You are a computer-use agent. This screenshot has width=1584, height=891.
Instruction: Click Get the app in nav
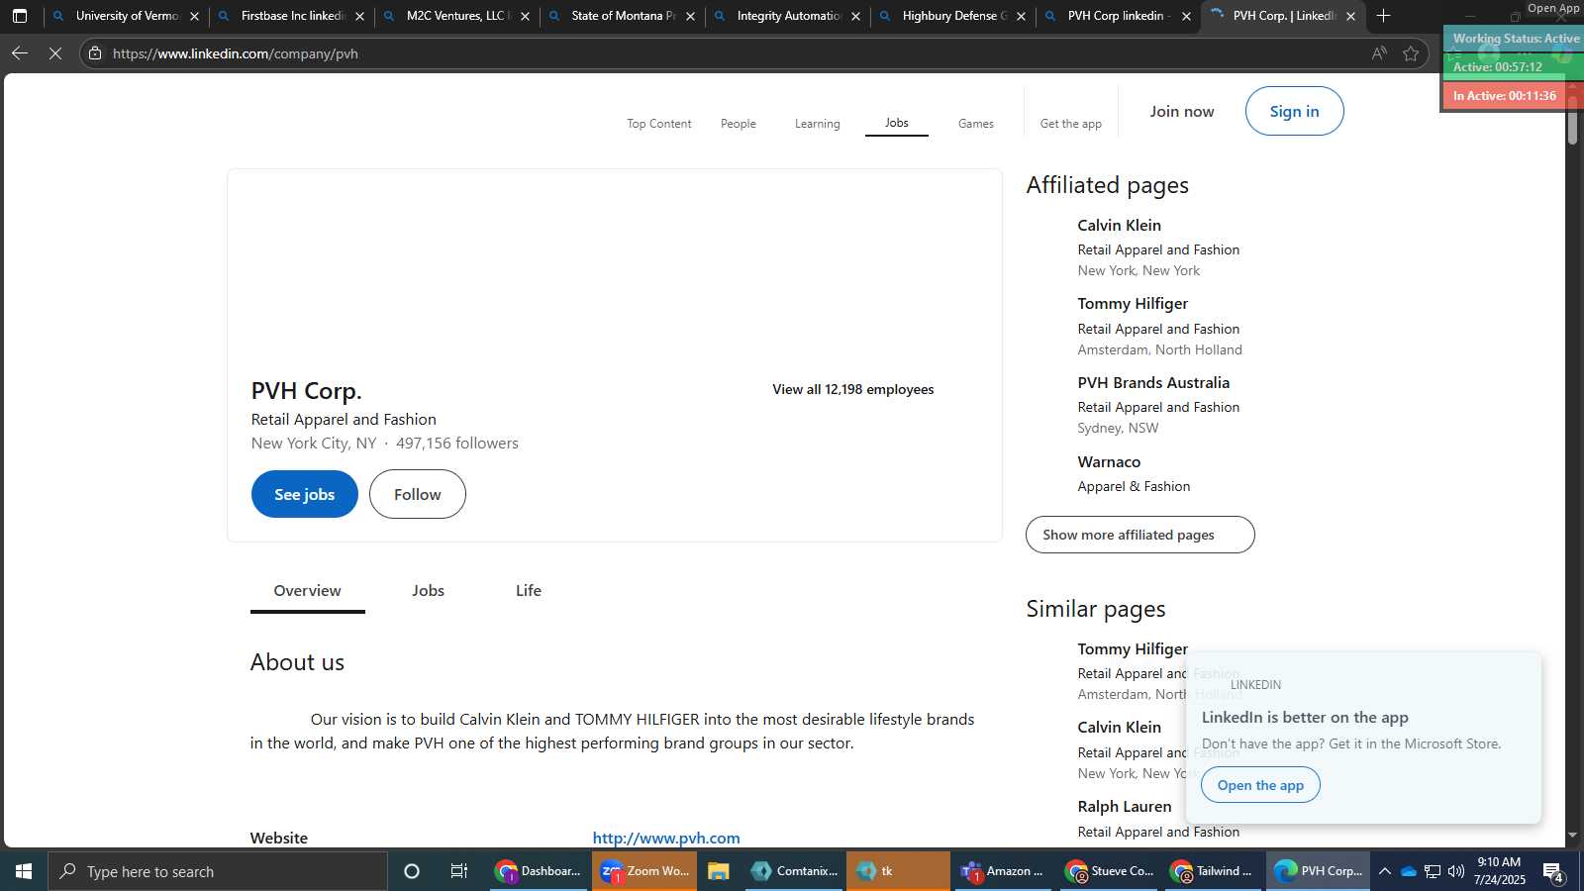tap(1071, 124)
